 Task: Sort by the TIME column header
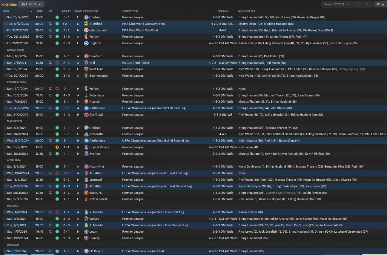coord(40,11)
